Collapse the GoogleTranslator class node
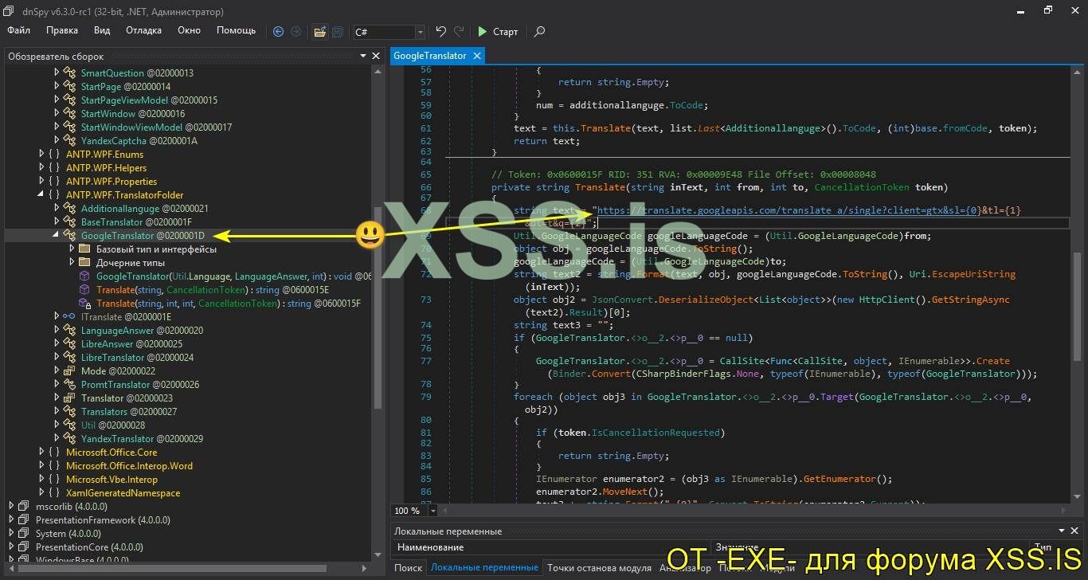Viewport: 1088px width, 580px height. [x=57, y=235]
